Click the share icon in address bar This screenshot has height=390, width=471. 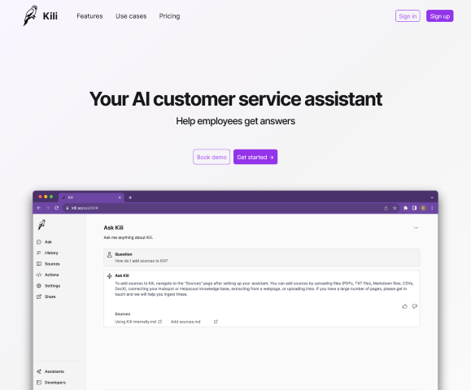(x=386, y=208)
